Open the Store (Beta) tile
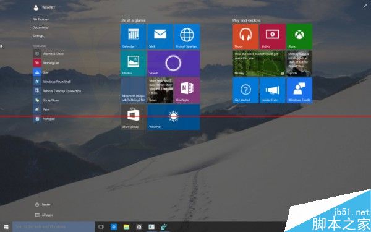 point(133,117)
